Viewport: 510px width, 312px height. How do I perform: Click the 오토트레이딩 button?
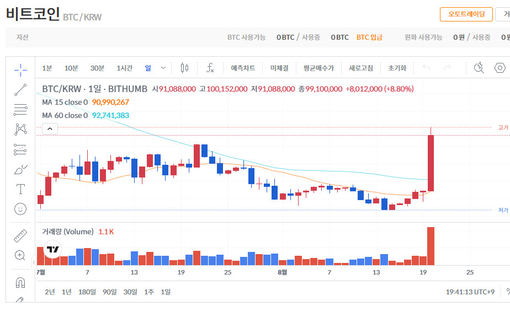point(466,14)
